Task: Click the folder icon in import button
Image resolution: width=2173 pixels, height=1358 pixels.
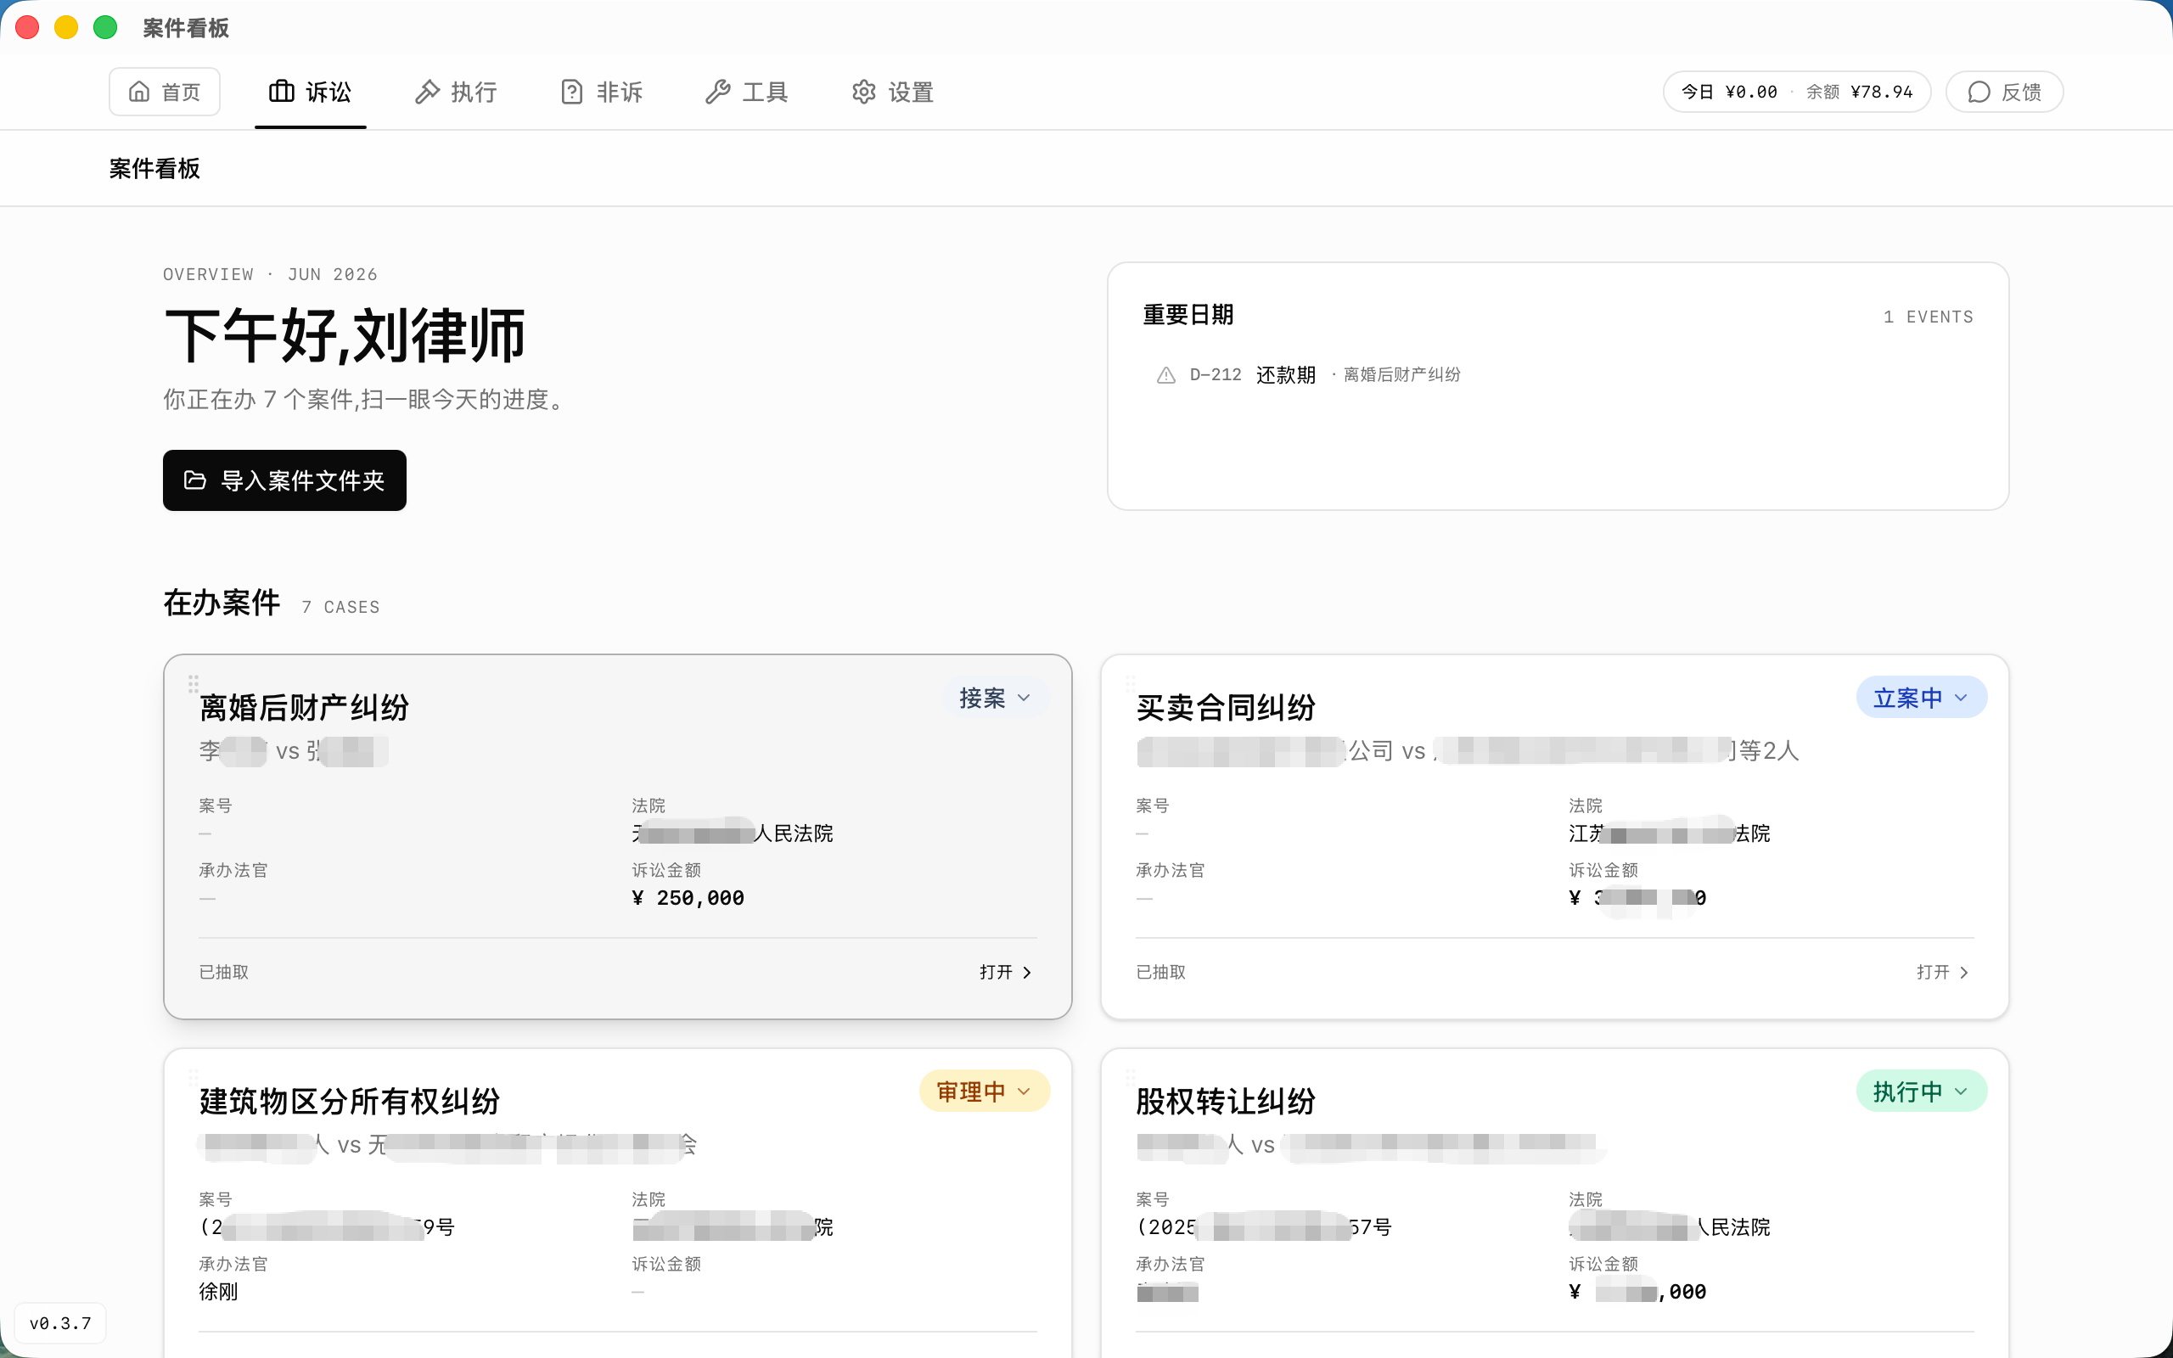Action: point(195,480)
